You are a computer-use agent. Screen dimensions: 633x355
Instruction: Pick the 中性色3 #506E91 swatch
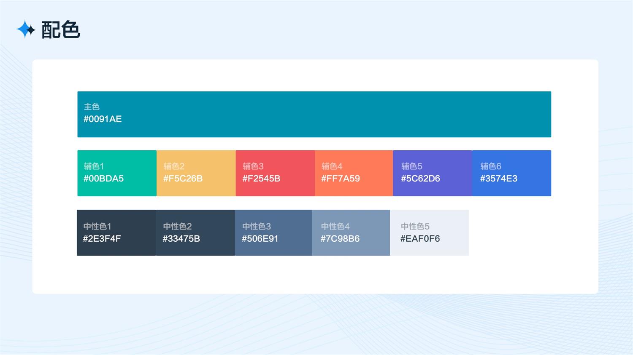(273, 232)
